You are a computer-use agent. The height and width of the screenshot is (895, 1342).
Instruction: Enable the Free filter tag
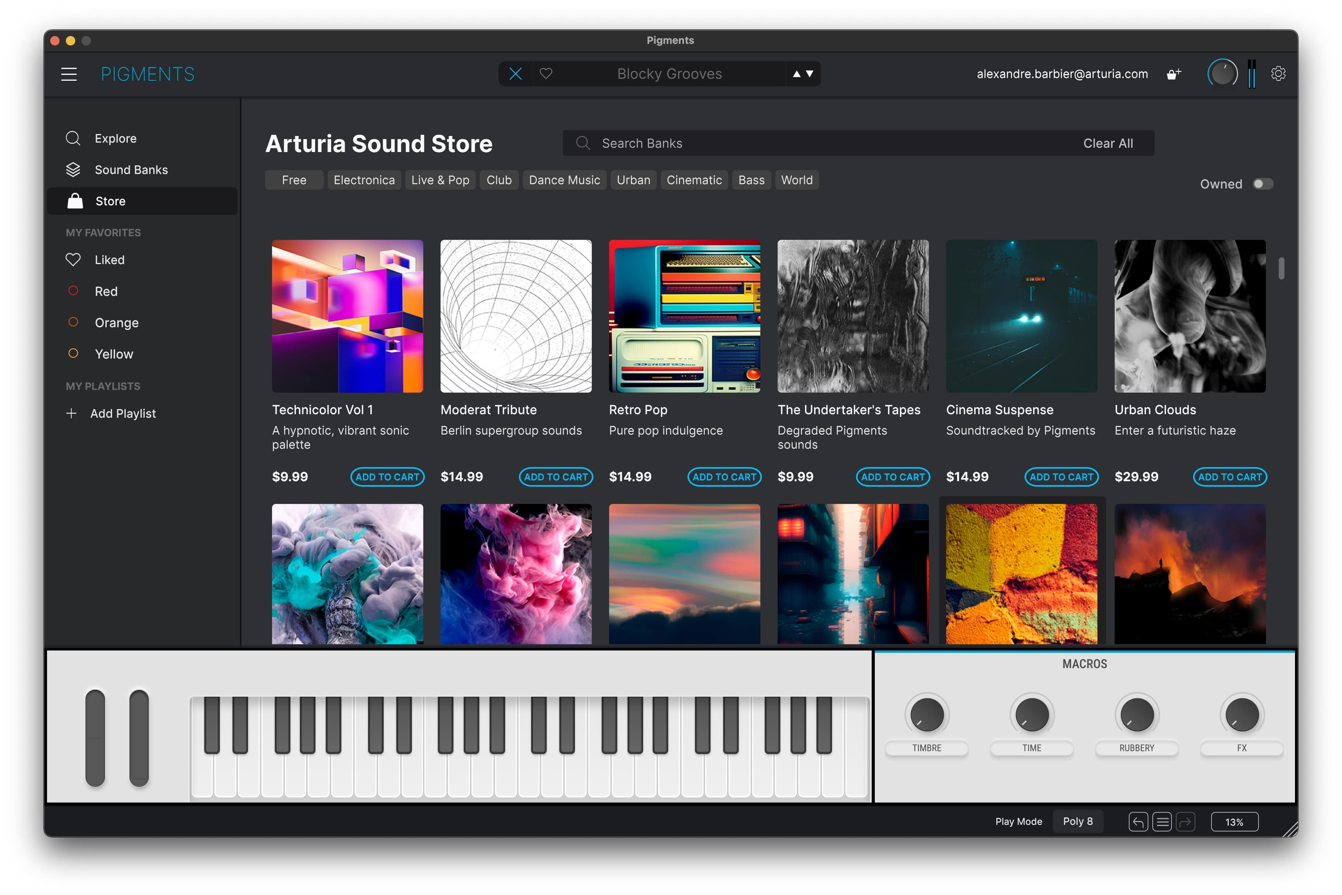tap(294, 180)
